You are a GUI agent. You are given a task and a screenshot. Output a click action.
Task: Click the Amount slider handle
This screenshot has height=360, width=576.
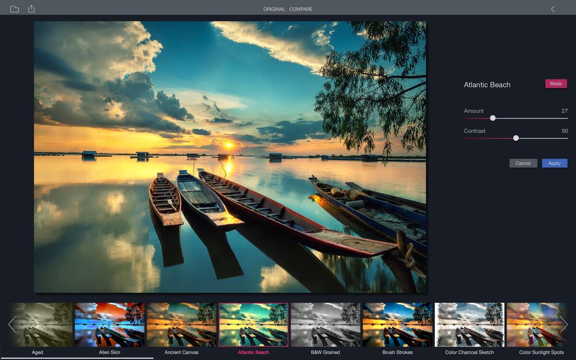tap(492, 118)
